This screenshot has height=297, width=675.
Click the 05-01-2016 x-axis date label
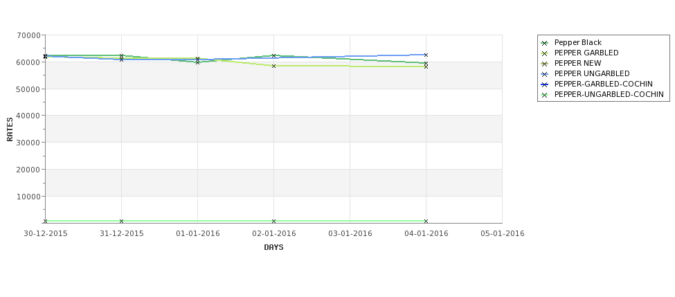[503, 234]
